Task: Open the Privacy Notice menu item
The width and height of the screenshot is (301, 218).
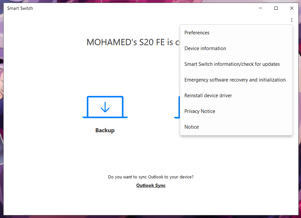Action: coord(236,111)
